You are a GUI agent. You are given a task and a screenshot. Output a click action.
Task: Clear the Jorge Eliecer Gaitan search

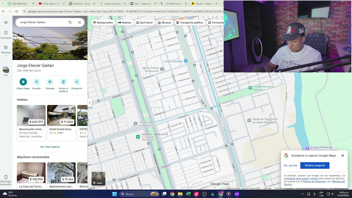pyautogui.click(x=79, y=22)
